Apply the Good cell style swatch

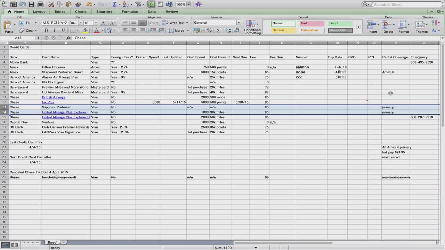tap(340, 23)
